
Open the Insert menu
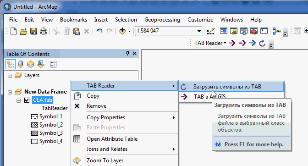point(101,20)
